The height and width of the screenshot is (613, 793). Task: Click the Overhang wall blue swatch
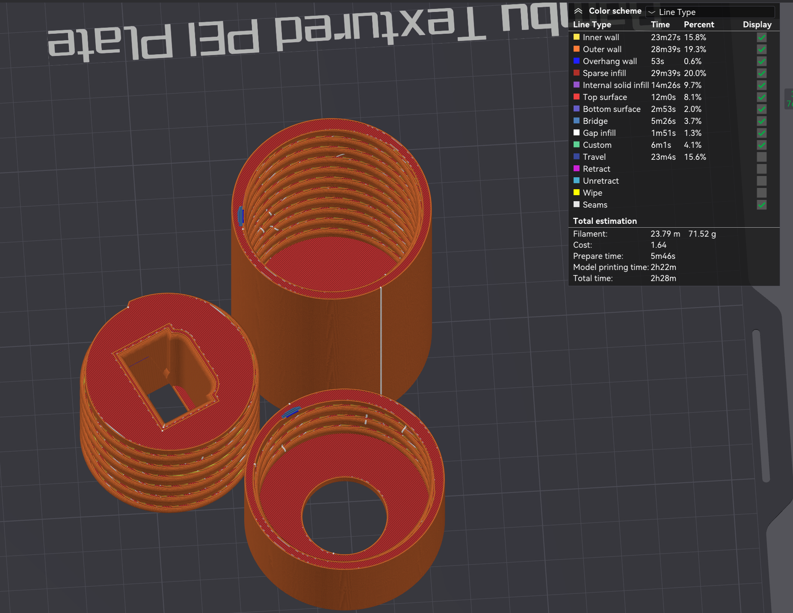577,61
